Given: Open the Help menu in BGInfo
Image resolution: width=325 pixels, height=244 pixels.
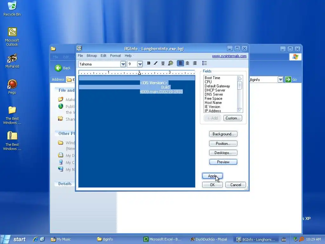Looking at the screenshot, I should click(x=128, y=56).
